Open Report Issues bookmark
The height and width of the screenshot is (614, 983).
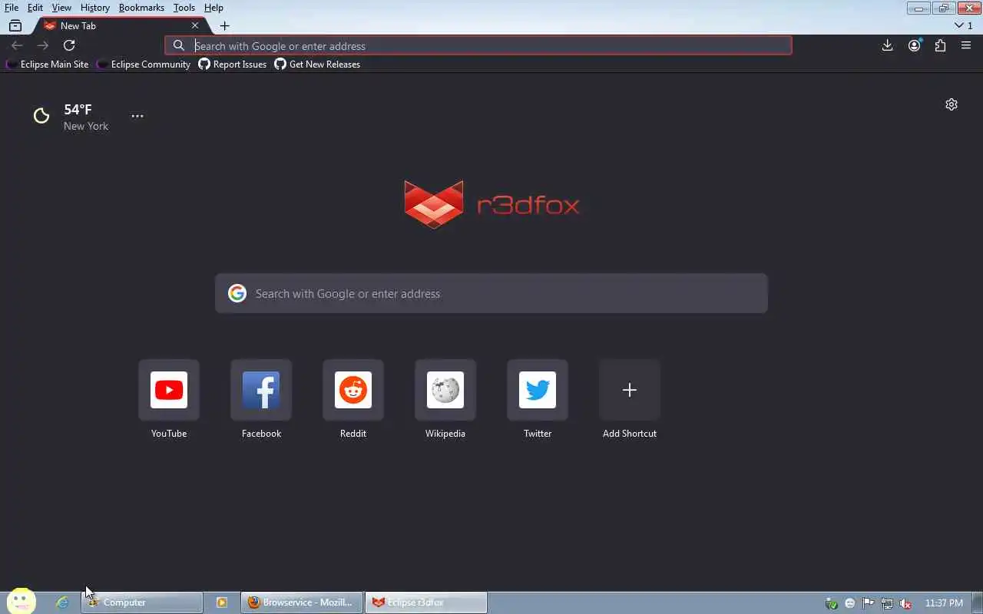[233, 64]
